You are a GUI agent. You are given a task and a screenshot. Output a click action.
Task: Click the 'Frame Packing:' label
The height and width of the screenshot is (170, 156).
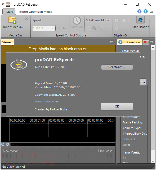coord(133,122)
